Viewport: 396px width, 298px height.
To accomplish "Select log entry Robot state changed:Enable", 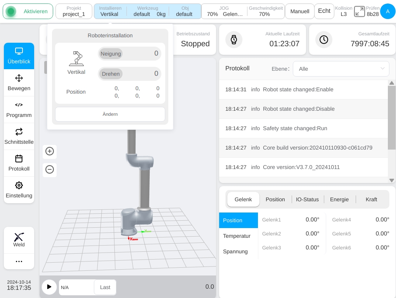I will click(x=303, y=89).
